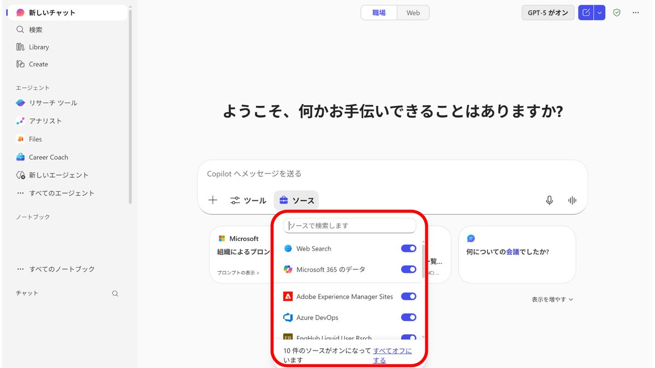Screen dimensions: 655x368
Task: Click the すべてオフにする link
Action: tap(392, 355)
